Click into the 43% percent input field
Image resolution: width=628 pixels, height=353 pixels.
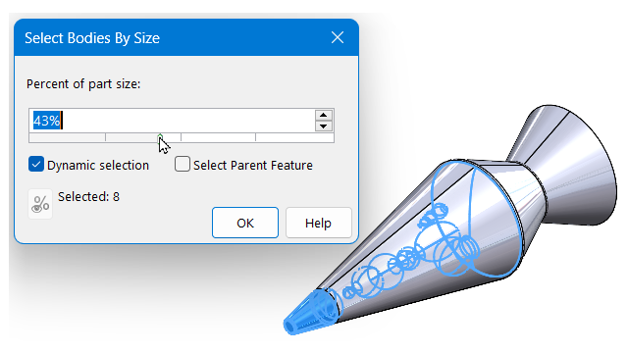(173, 121)
